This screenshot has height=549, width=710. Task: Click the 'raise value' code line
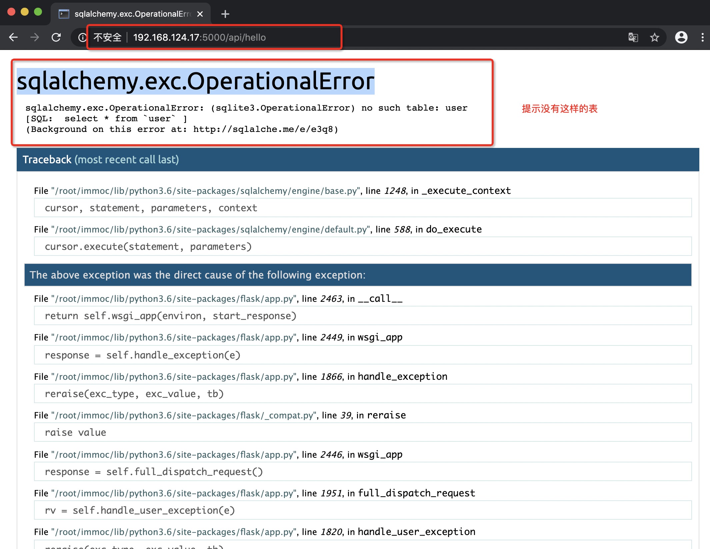click(x=363, y=432)
